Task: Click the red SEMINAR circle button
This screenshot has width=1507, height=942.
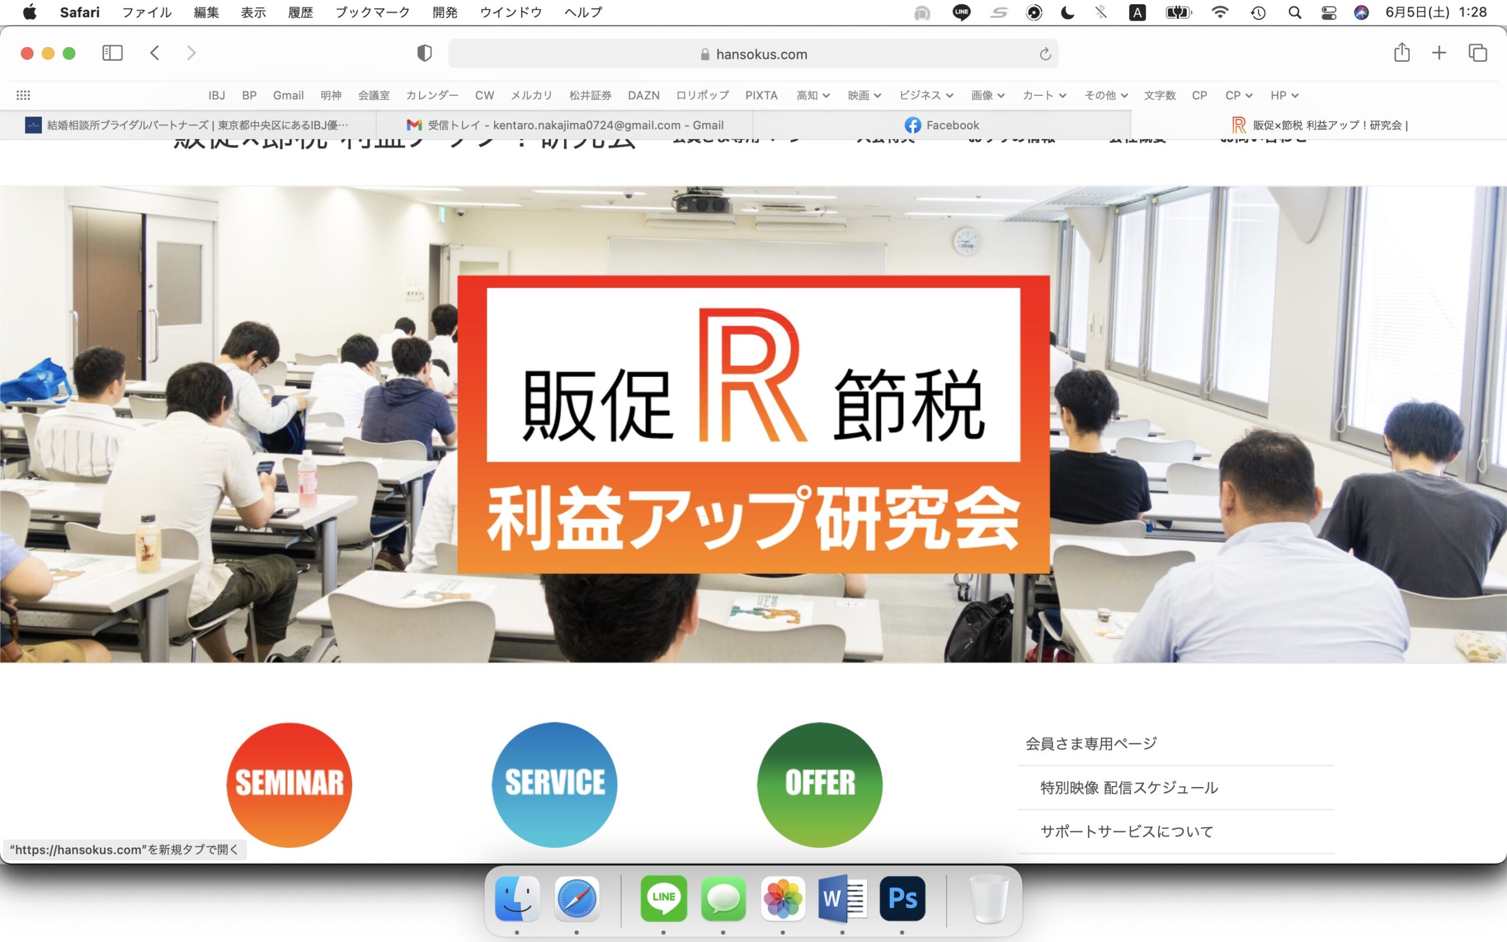Action: pyautogui.click(x=289, y=784)
